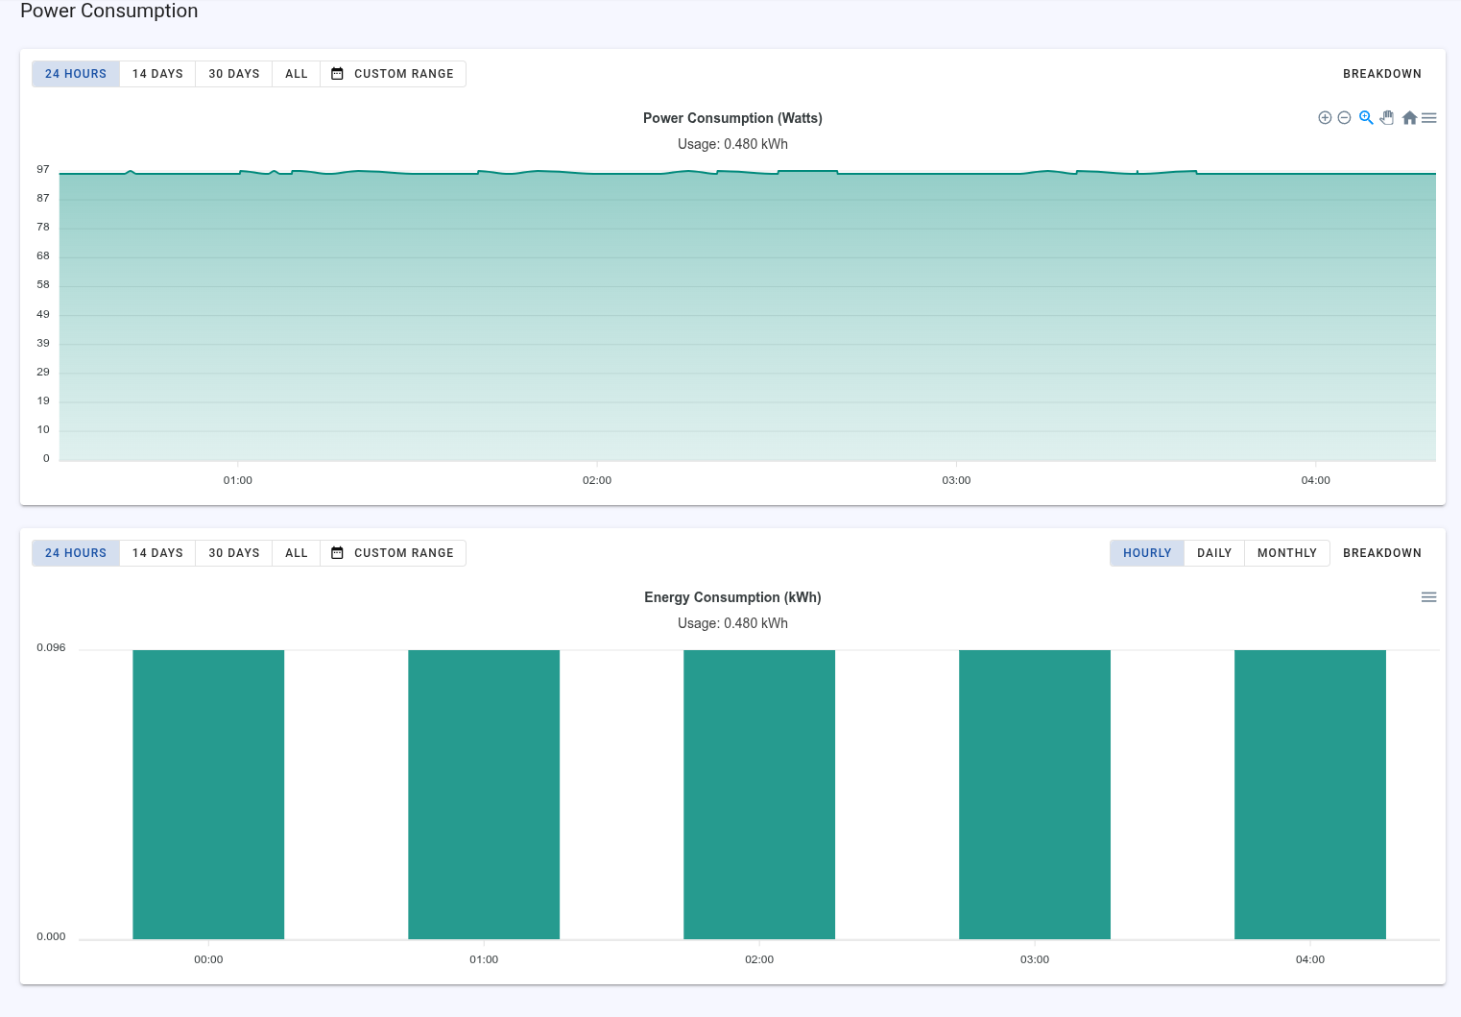1461x1017 pixels.
Task: Click the 02:00 energy consumption bar
Action: [x=758, y=793]
